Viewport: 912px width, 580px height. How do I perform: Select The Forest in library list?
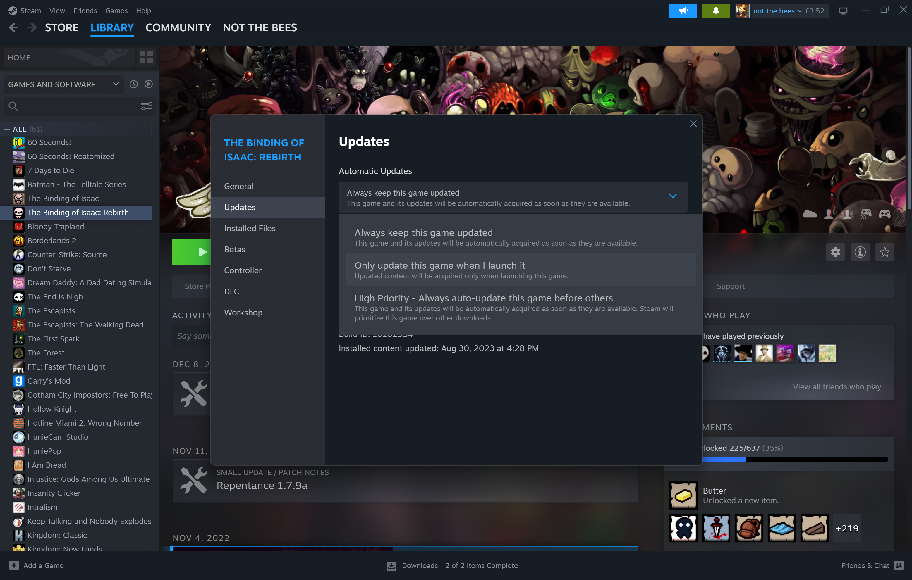(76, 353)
